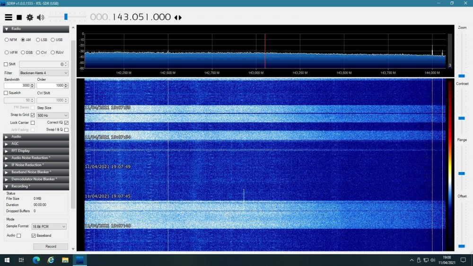This screenshot has width=473, height=266.
Task: Enable the Shift checkbox
Action: (x=6, y=64)
